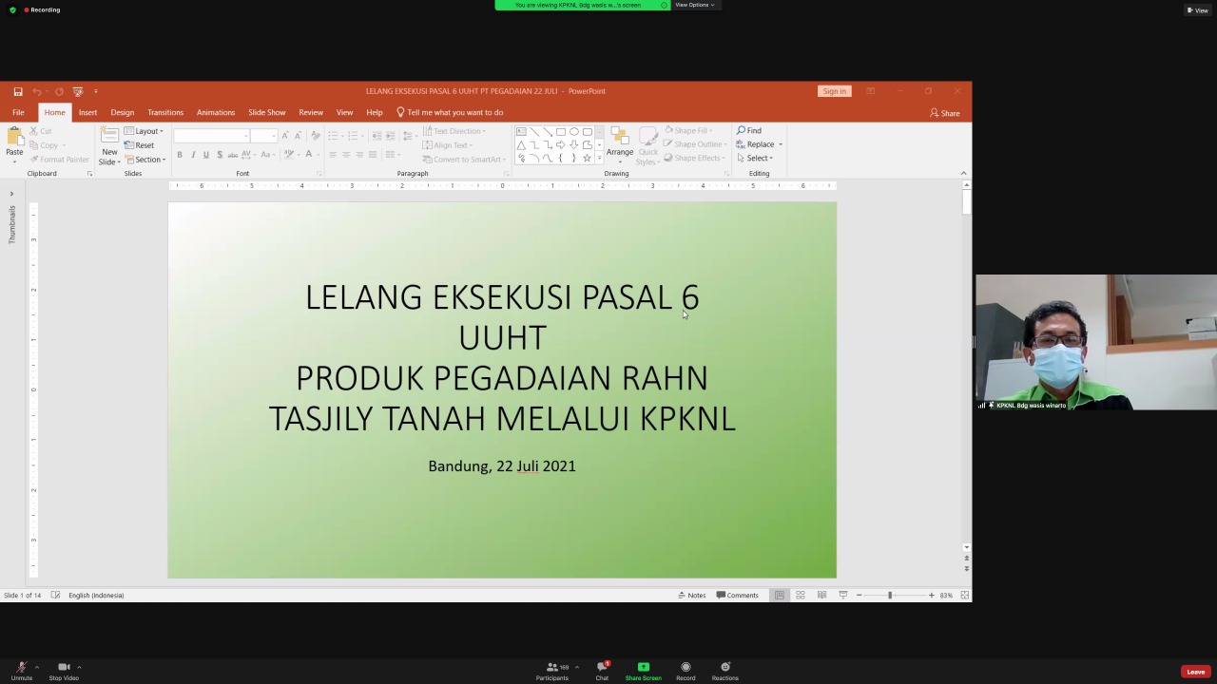
Task: Select the Triangle shape in gallery
Action: 521,145
